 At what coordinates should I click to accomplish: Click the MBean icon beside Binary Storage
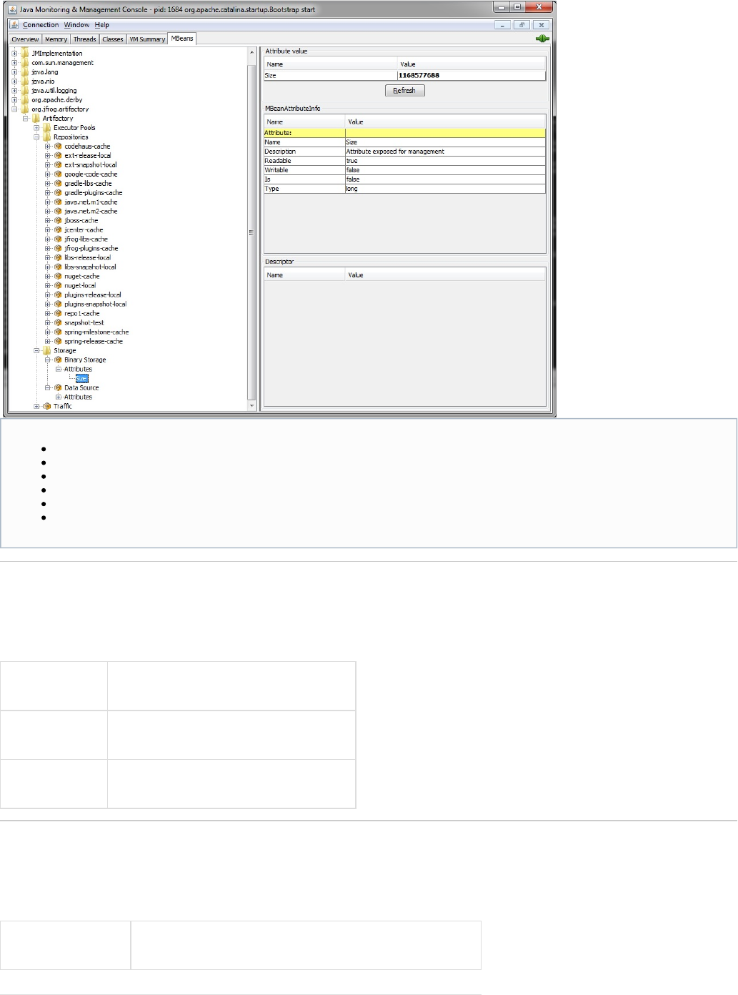pyautogui.click(x=58, y=360)
